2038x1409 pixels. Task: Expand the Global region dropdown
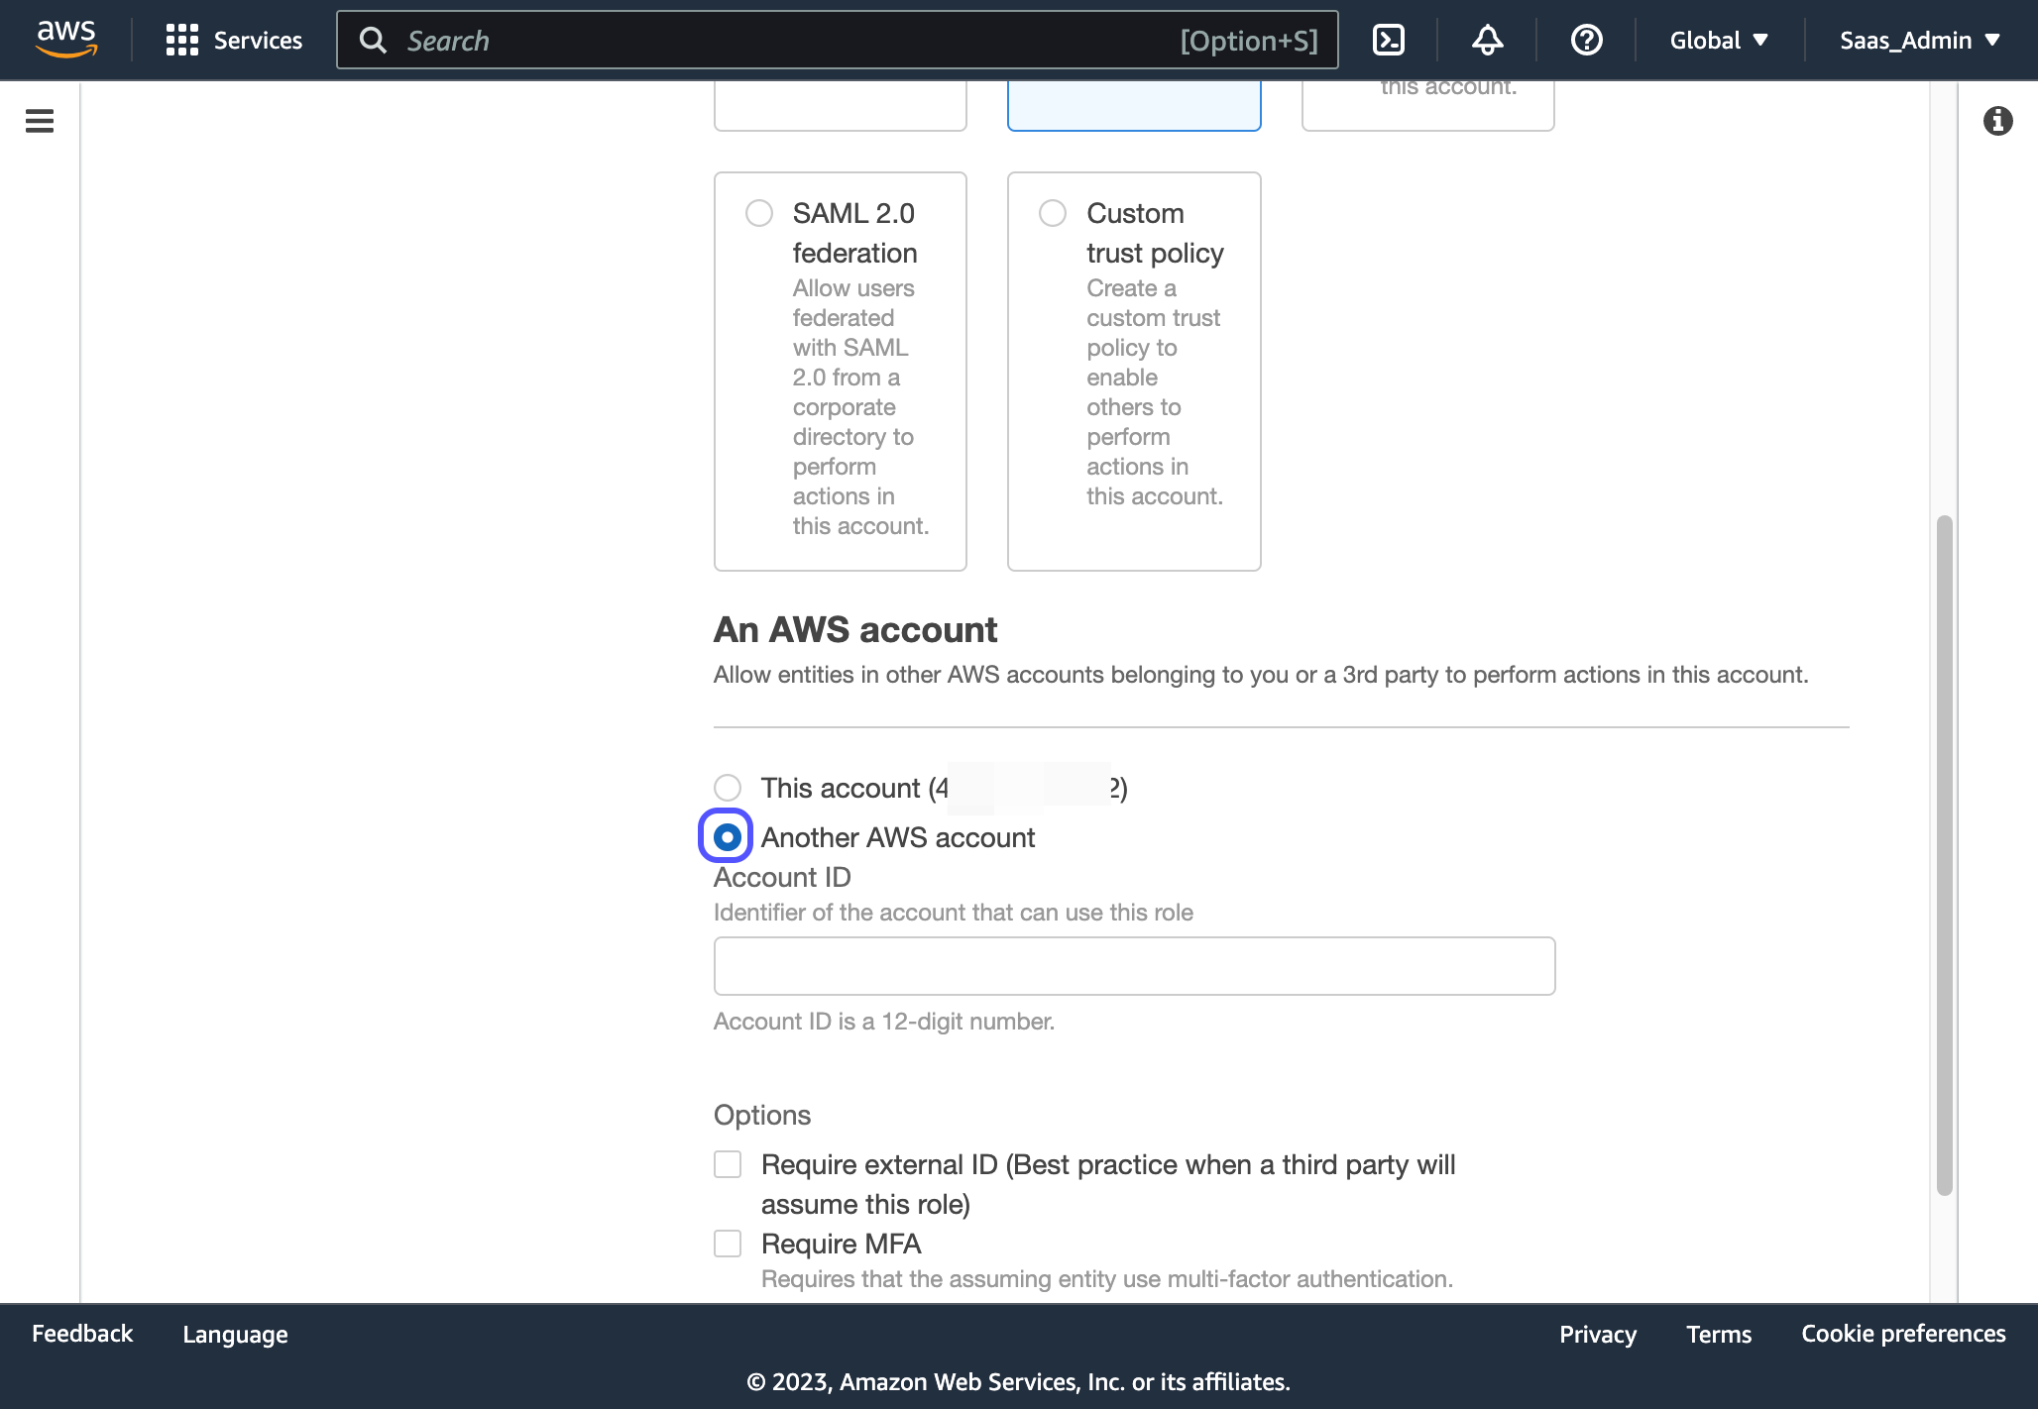1719,40
